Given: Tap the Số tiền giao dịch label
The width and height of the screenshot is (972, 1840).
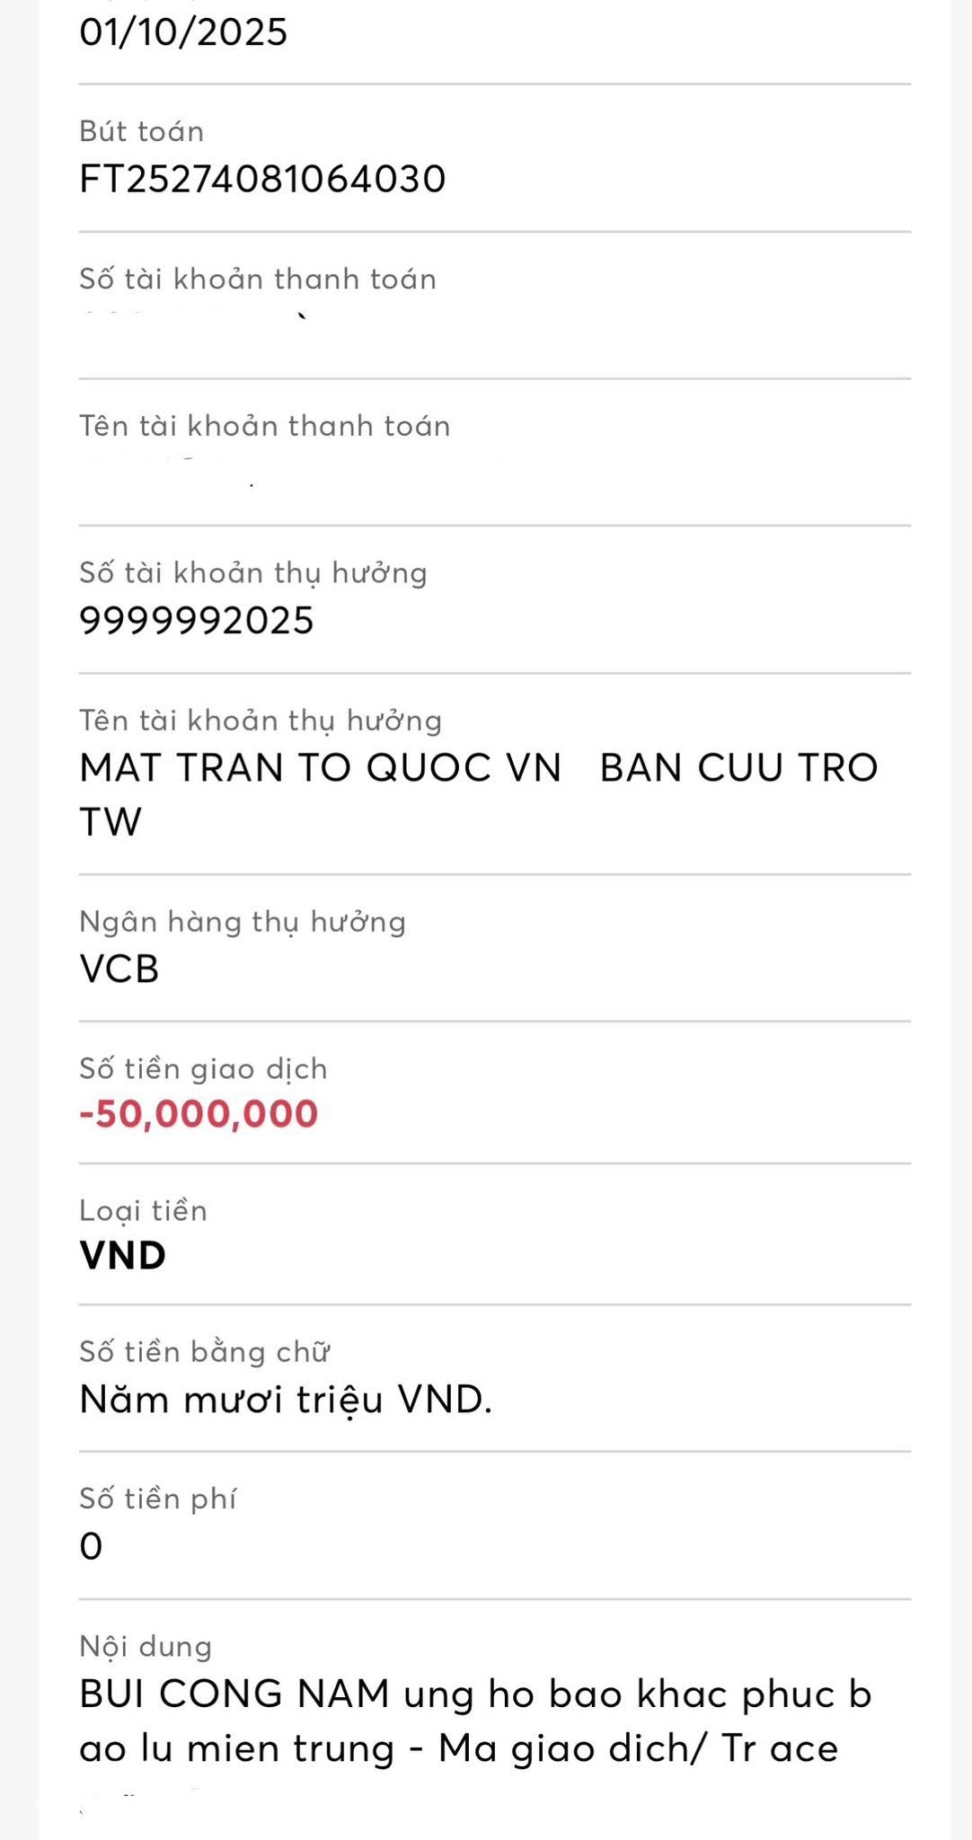Looking at the screenshot, I should 203,1069.
